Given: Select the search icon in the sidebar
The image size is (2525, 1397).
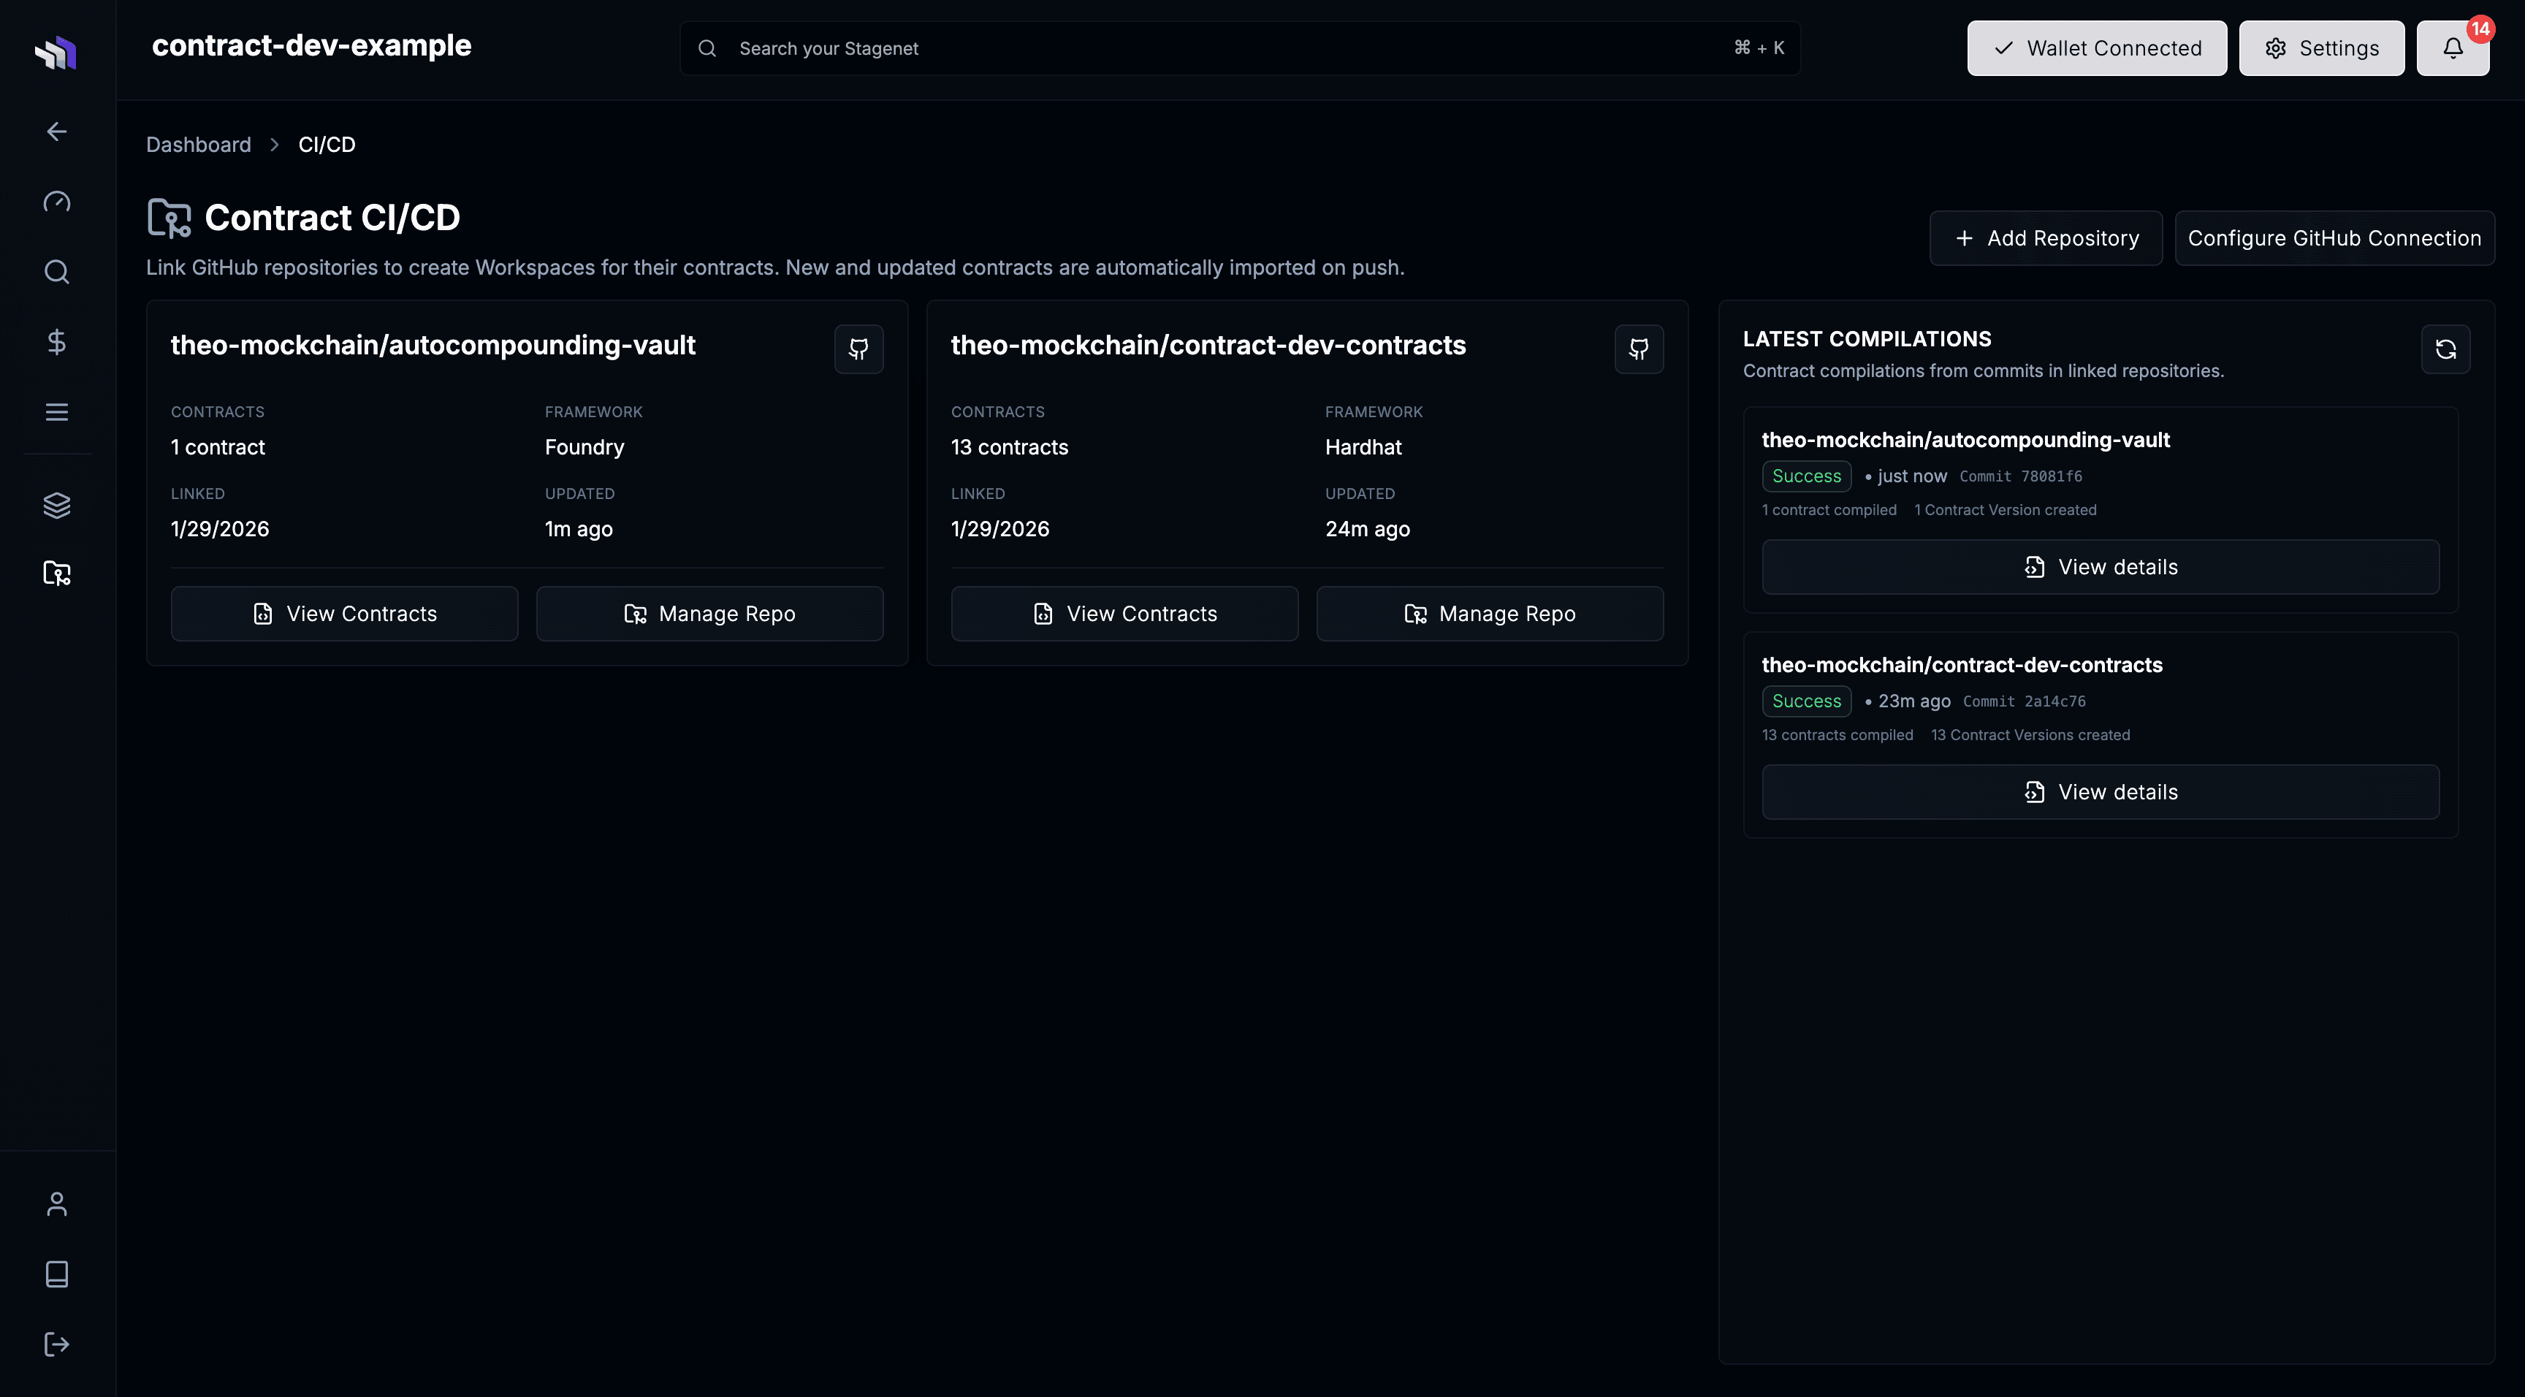Looking at the screenshot, I should (56, 272).
